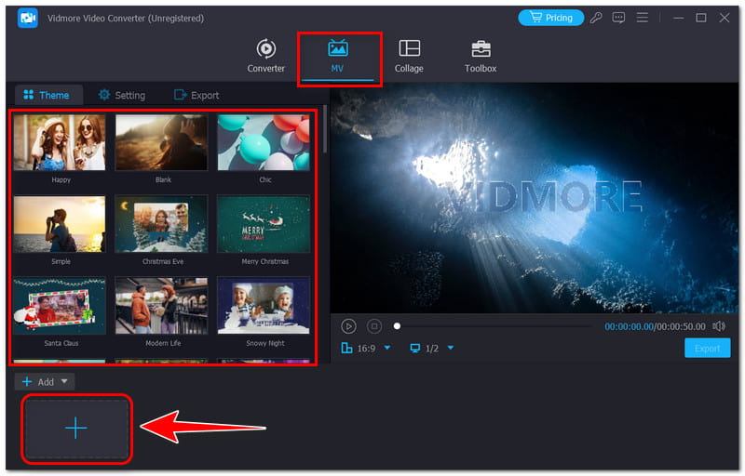
Task: Apply the Merry Christmas theme
Action: pos(264,224)
